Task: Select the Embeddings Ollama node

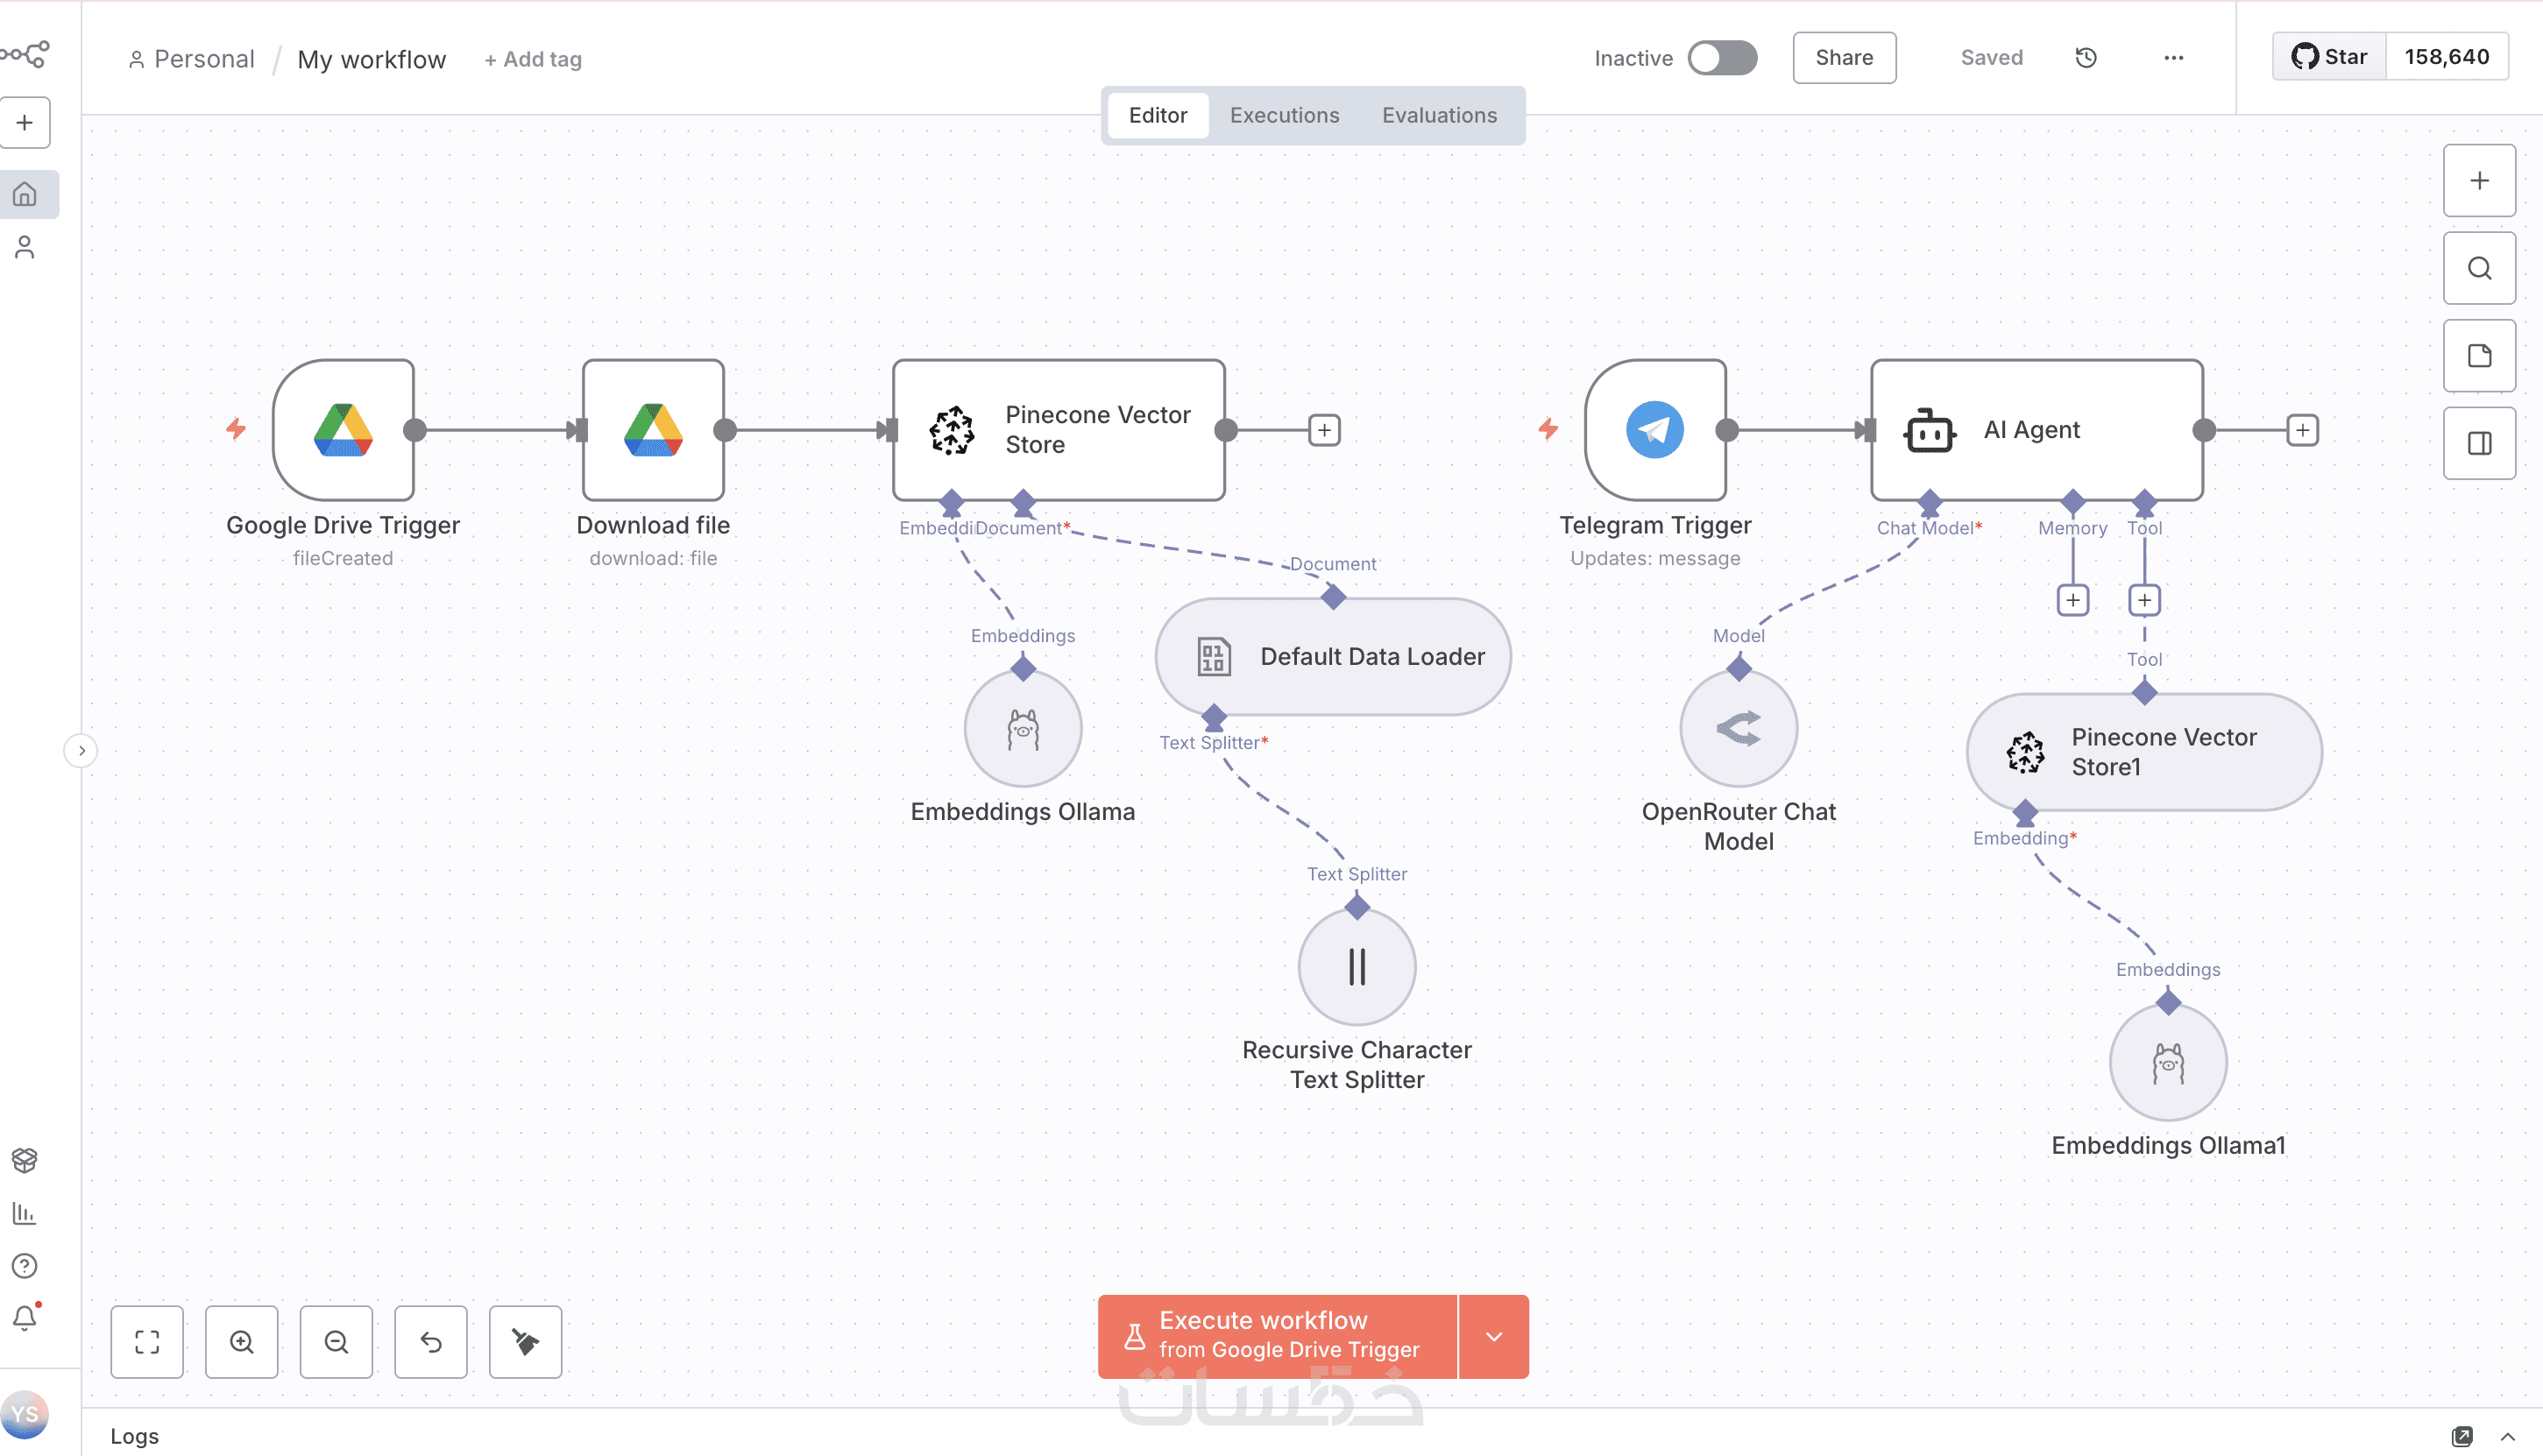Action: coord(1022,729)
